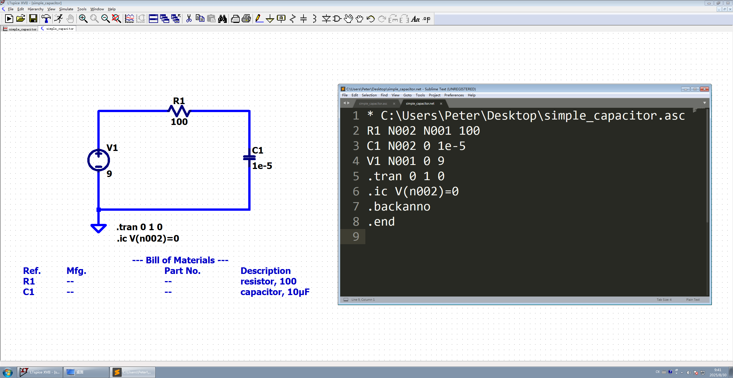
Task: Switch to simple_capacitor.asc tab in Sublime
Action: pos(373,104)
